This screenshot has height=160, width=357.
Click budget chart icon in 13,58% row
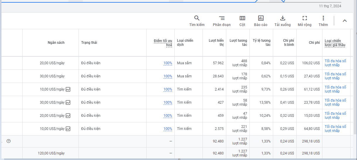tap(68, 102)
